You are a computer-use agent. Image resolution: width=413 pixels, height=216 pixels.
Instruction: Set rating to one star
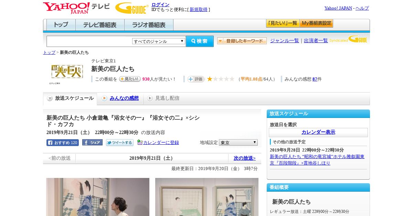[x=210, y=79]
